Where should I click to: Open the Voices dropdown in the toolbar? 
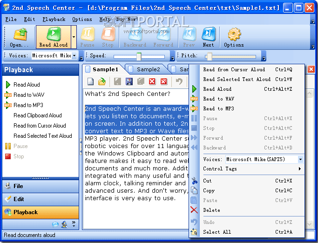pyautogui.click(x=74, y=55)
